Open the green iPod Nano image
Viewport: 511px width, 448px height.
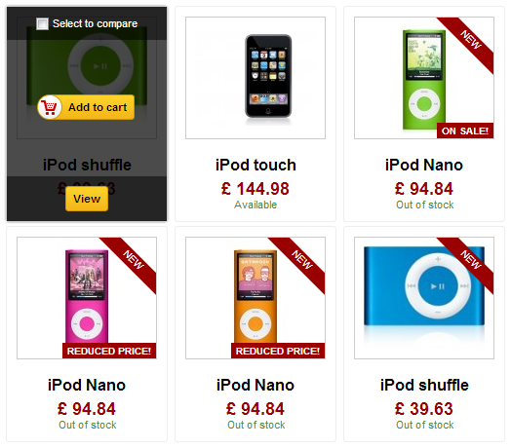click(x=424, y=80)
